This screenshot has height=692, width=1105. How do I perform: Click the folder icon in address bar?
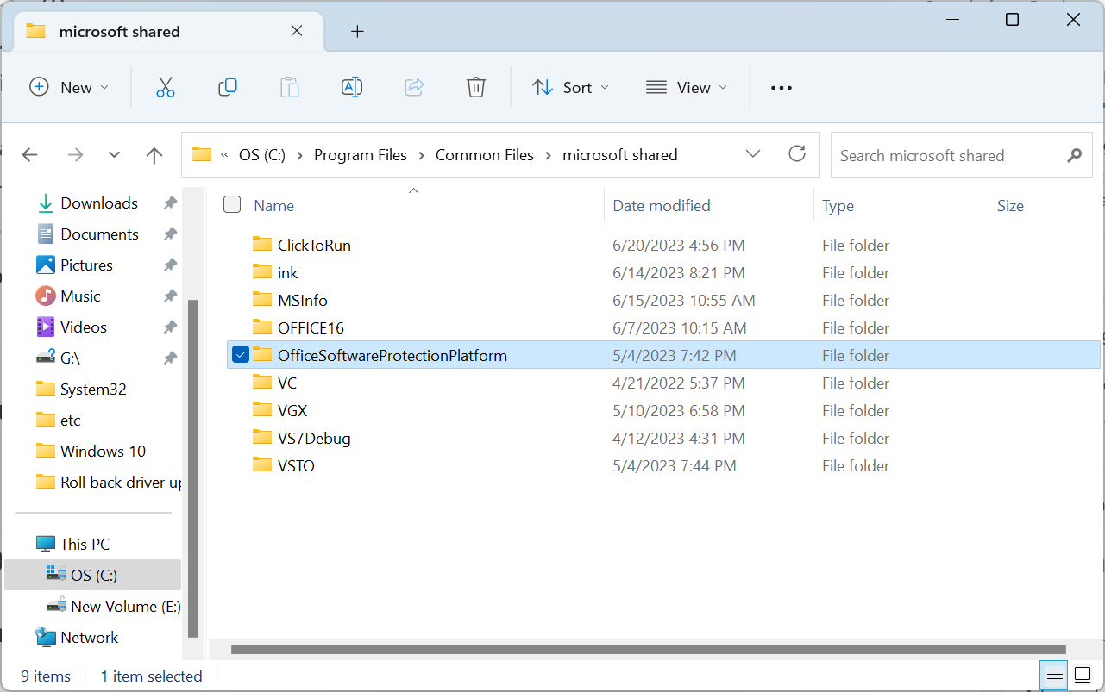click(202, 154)
